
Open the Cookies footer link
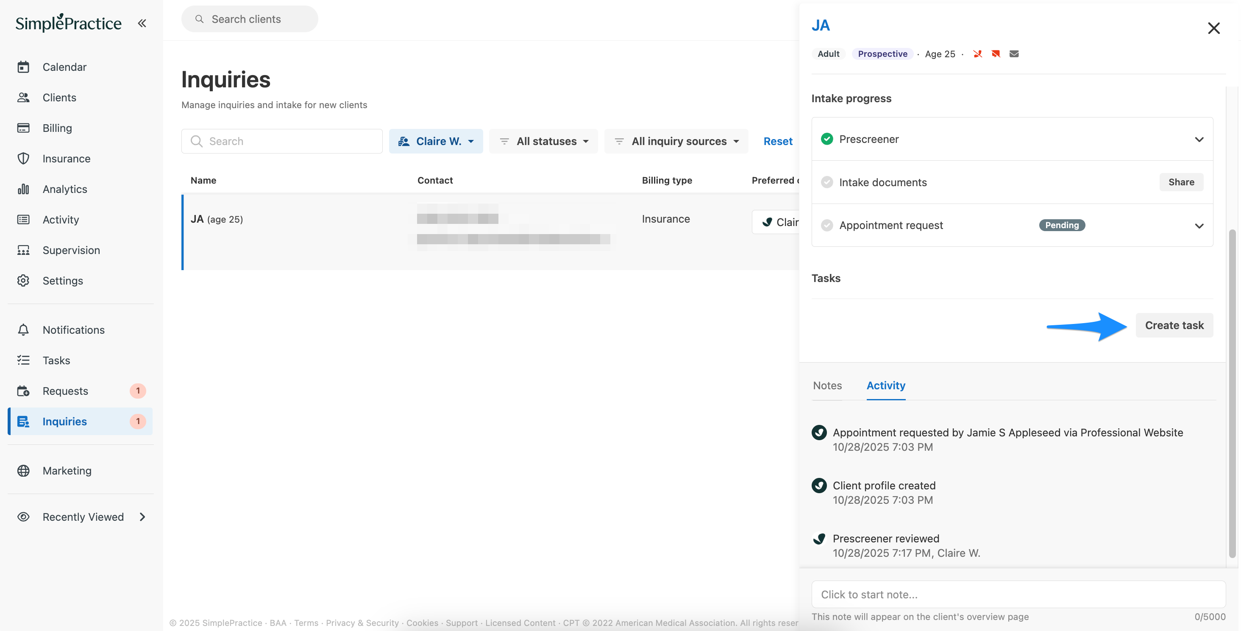point(422,623)
